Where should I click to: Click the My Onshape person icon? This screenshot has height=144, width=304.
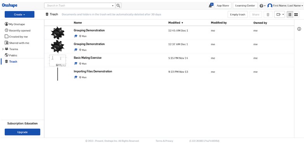pyautogui.click(x=7, y=24)
